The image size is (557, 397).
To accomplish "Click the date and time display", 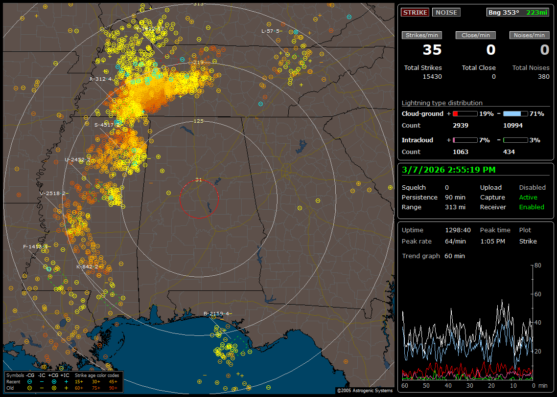I will pyautogui.click(x=448, y=170).
